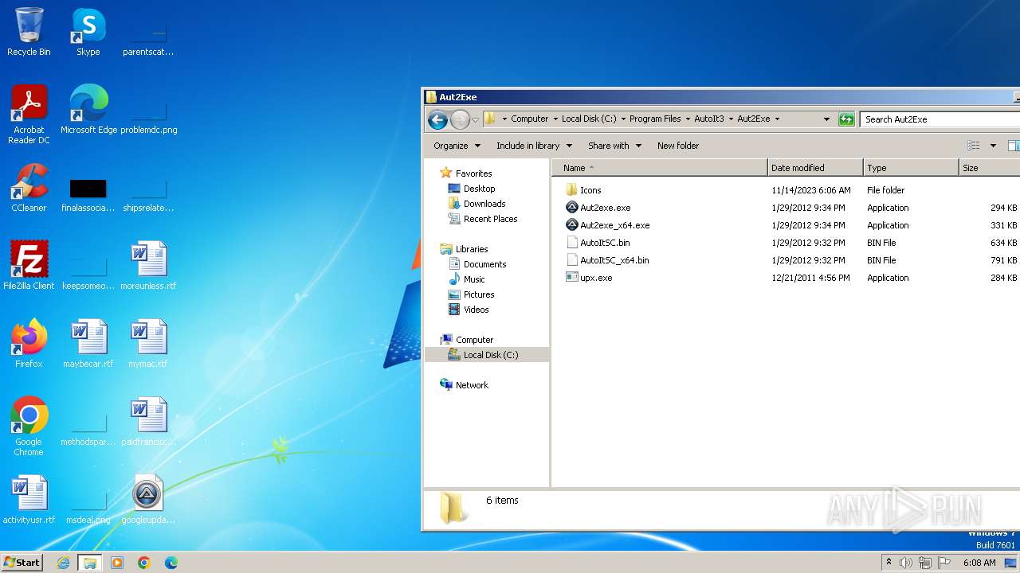Launch Microsoft Edge desktop shortcut
The image size is (1020, 573).
[x=88, y=110]
